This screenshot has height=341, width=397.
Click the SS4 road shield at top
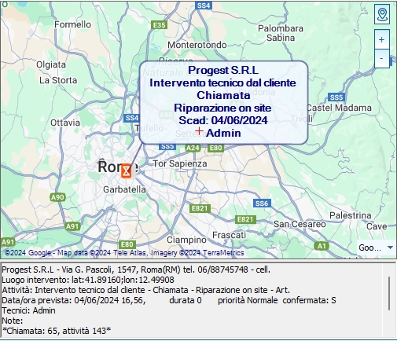pyautogui.click(x=204, y=5)
